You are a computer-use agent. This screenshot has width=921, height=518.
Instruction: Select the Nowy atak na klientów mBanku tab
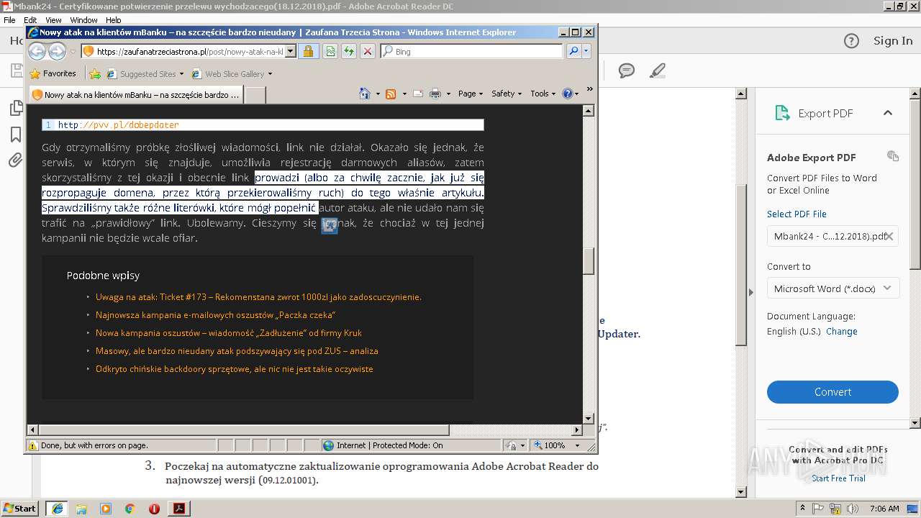click(x=135, y=94)
